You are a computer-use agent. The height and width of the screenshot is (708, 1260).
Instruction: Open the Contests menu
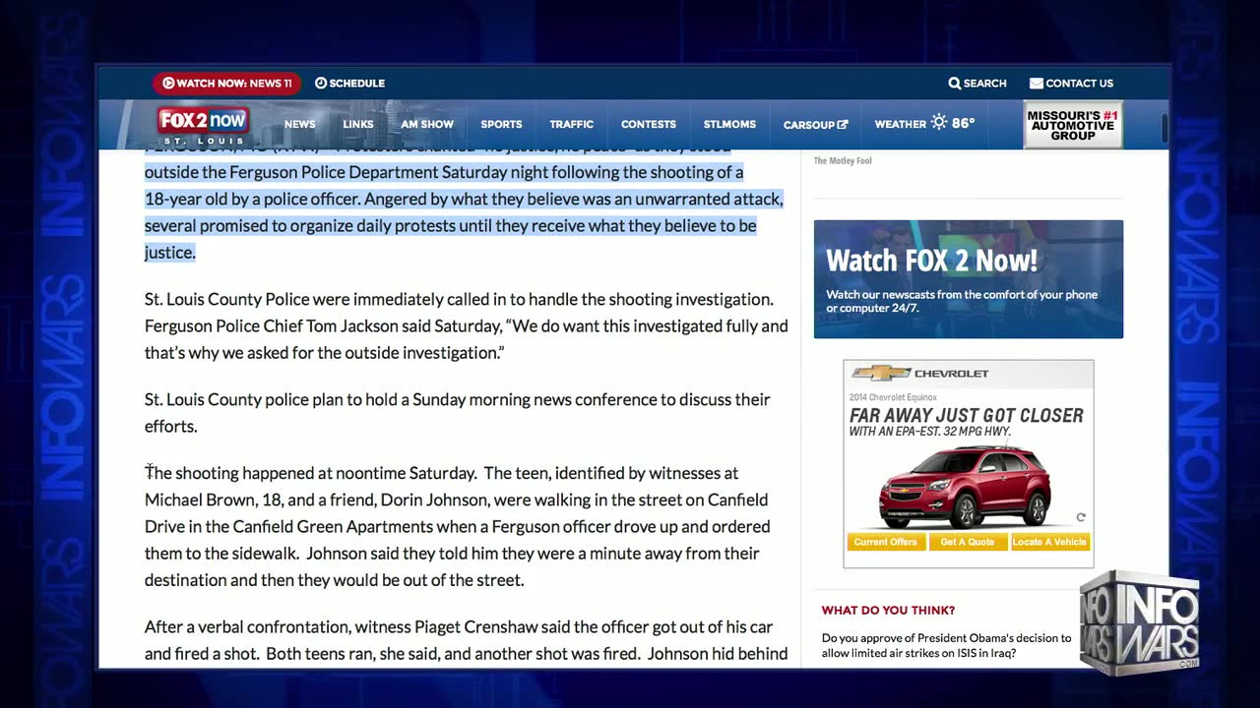(x=649, y=125)
